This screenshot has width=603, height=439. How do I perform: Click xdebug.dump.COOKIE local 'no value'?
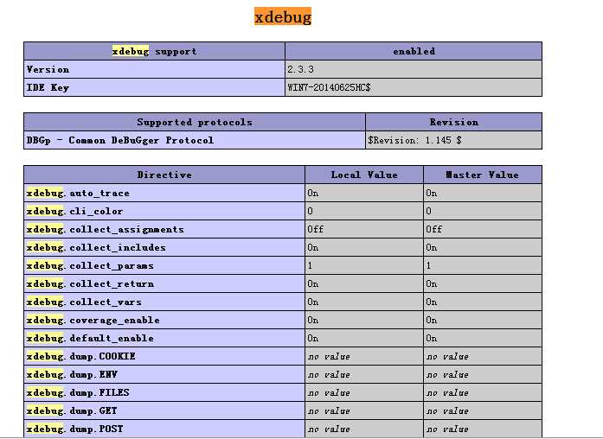coord(364,356)
